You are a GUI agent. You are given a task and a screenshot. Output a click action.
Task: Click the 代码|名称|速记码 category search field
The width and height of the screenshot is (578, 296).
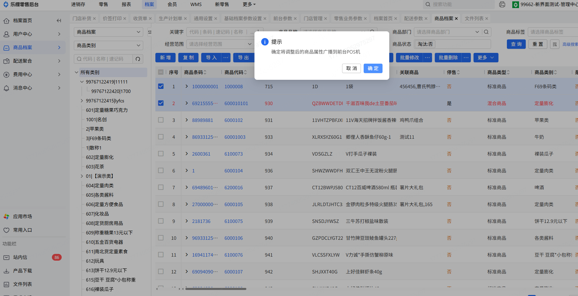pyautogui.click(x=103, y=59)
